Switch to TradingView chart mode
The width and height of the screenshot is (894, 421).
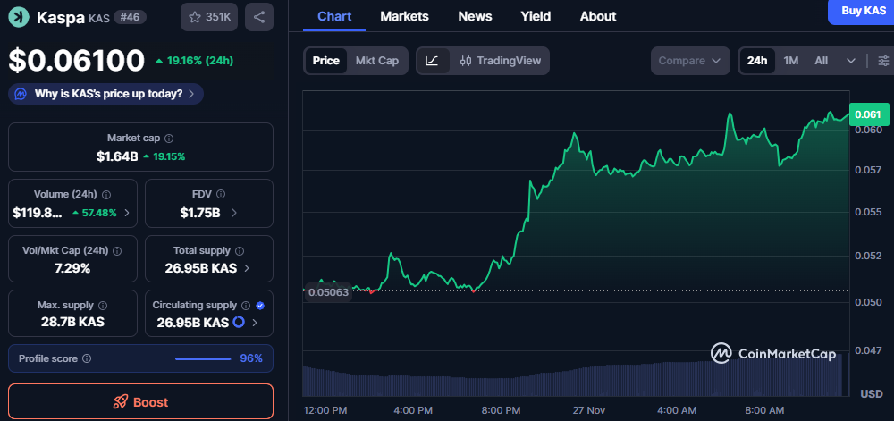coord(500,61)
